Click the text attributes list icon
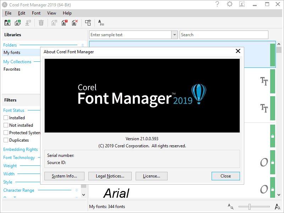The image size is (284, 213). click(x=101, y=23)
